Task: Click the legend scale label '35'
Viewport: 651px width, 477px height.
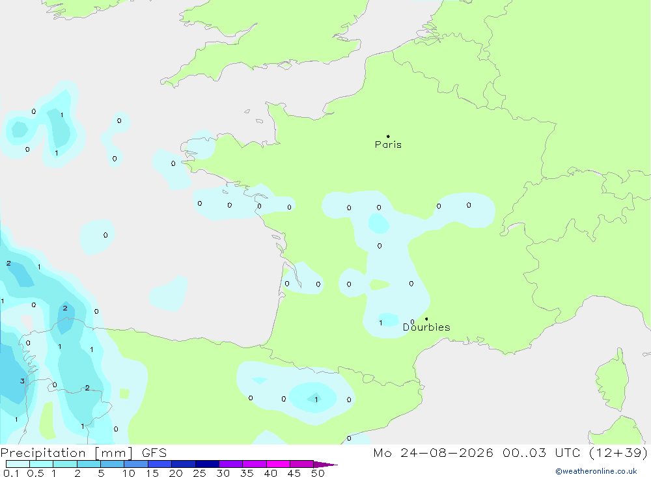Action: click(247, 473)
